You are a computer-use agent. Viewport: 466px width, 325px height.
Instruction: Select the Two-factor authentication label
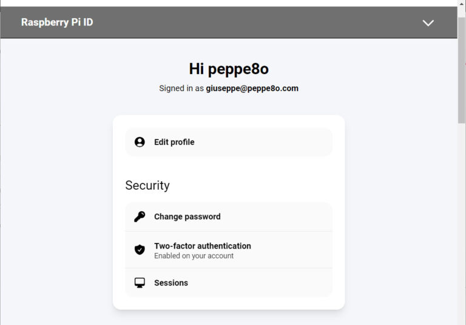pyautogui.click(x=202, y=246)
